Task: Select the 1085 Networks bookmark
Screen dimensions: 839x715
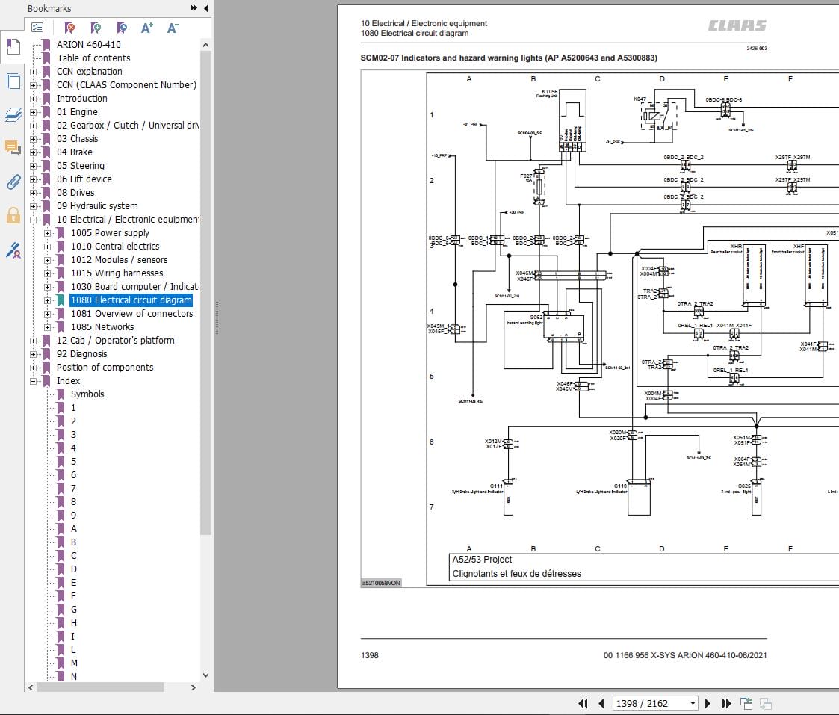Action: point(102,327)
